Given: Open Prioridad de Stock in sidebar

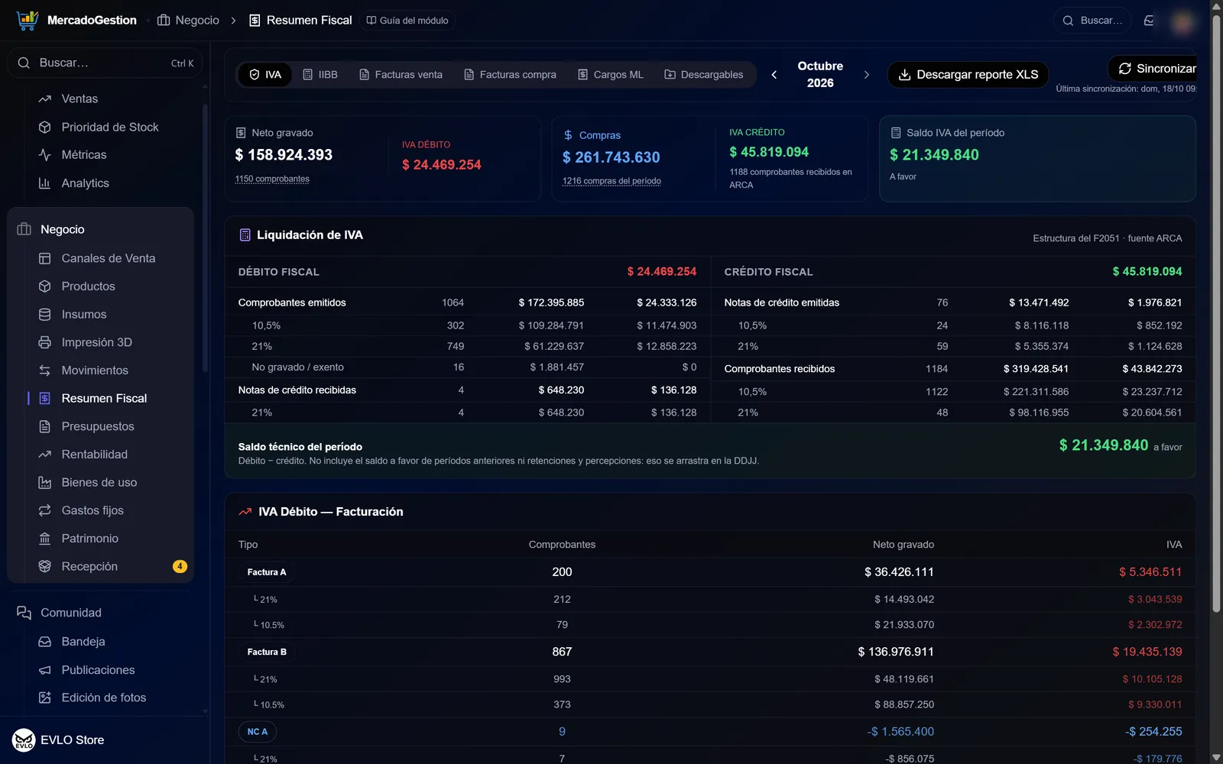Looking at the screenshot, I should click(x=110, y=127).
